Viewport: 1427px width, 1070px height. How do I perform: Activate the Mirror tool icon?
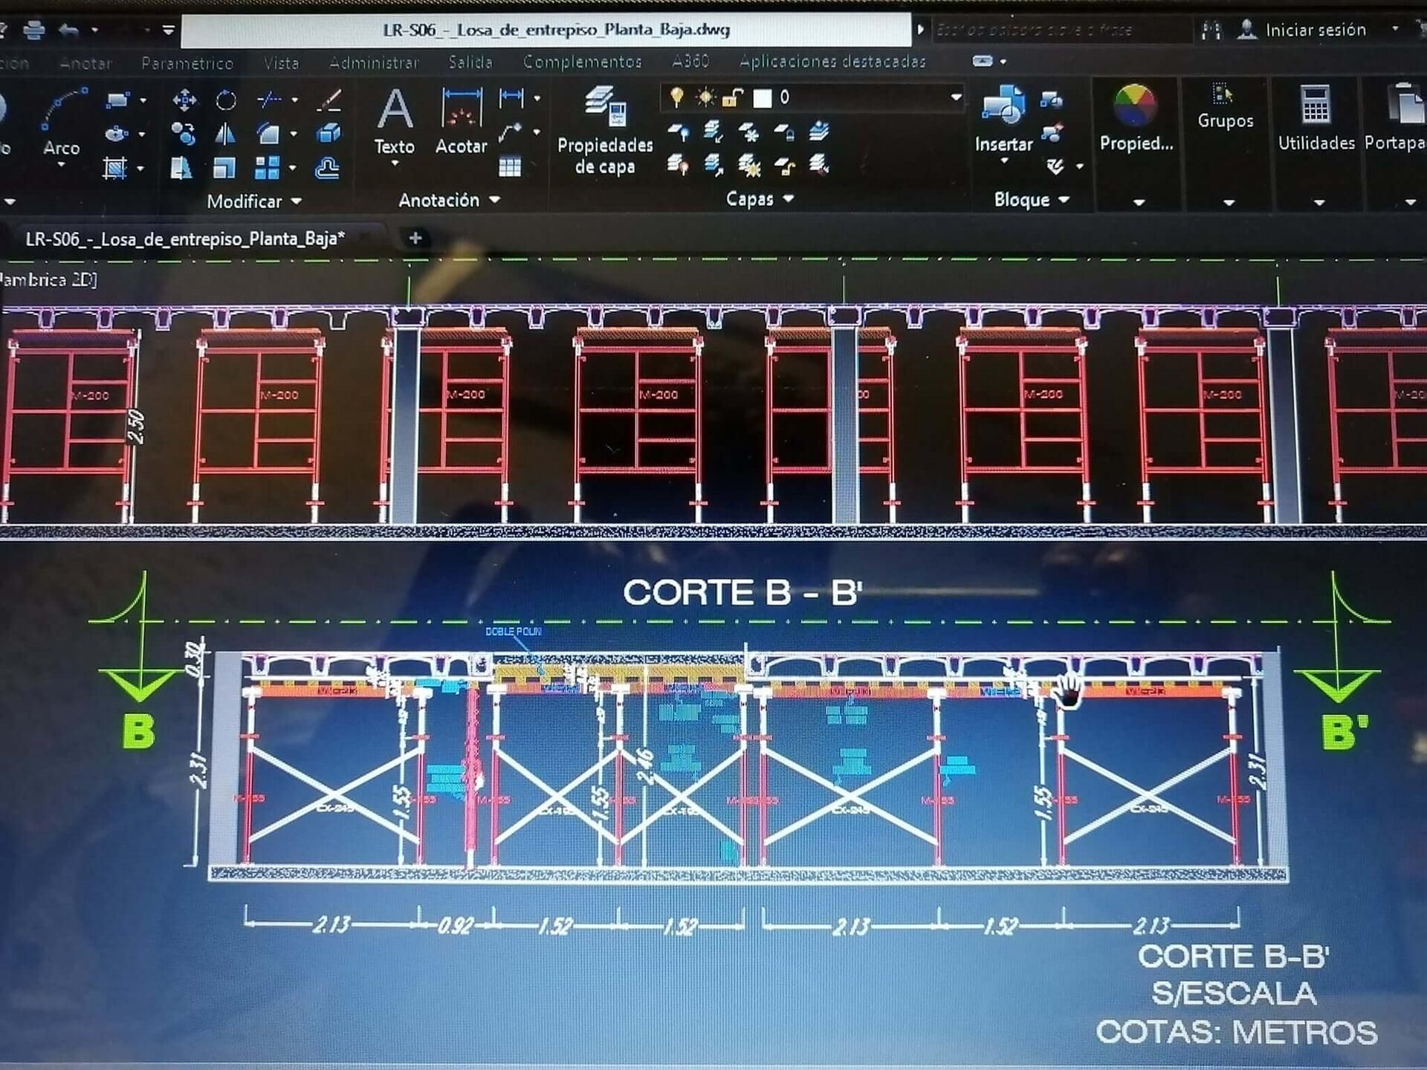(224, 134)
